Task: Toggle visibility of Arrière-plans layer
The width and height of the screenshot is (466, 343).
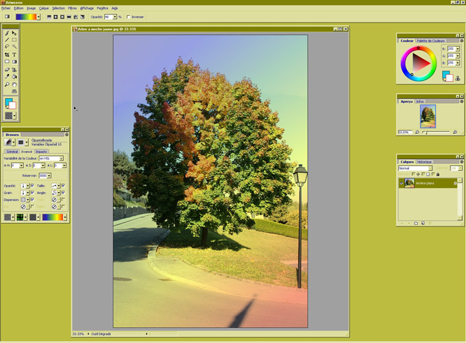Action: (402, 183)
